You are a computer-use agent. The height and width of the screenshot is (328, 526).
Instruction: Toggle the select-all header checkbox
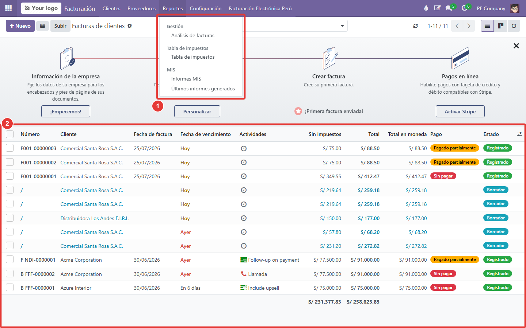(10, 134)
